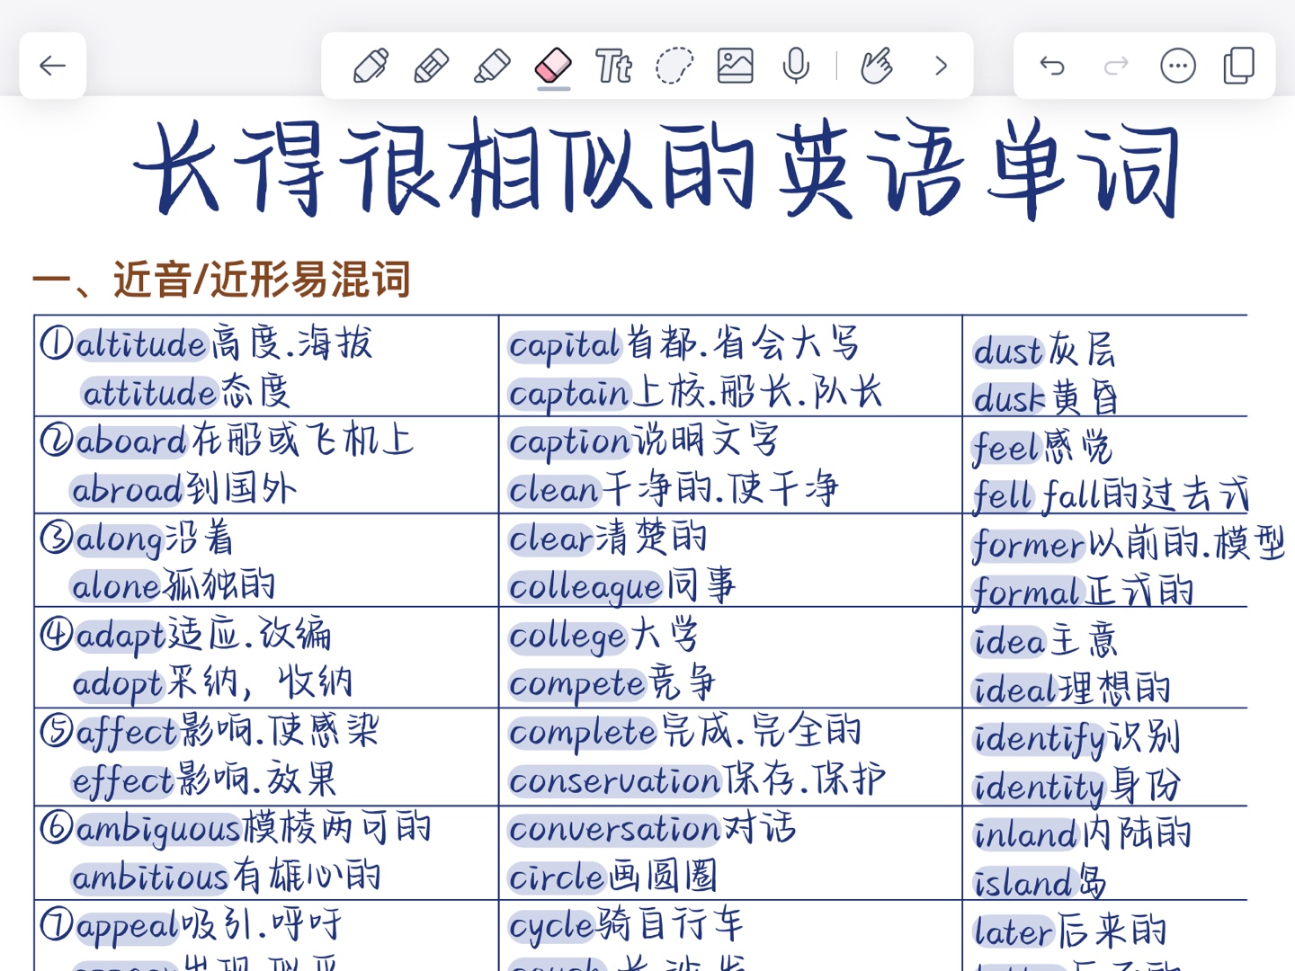Click the word affect
This screenshot has height=971, width=1295.
[126, 734]
